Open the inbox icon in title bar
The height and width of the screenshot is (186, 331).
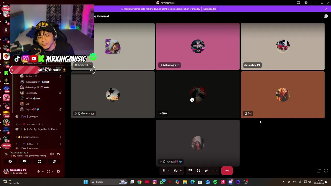(x=298, y=3)
